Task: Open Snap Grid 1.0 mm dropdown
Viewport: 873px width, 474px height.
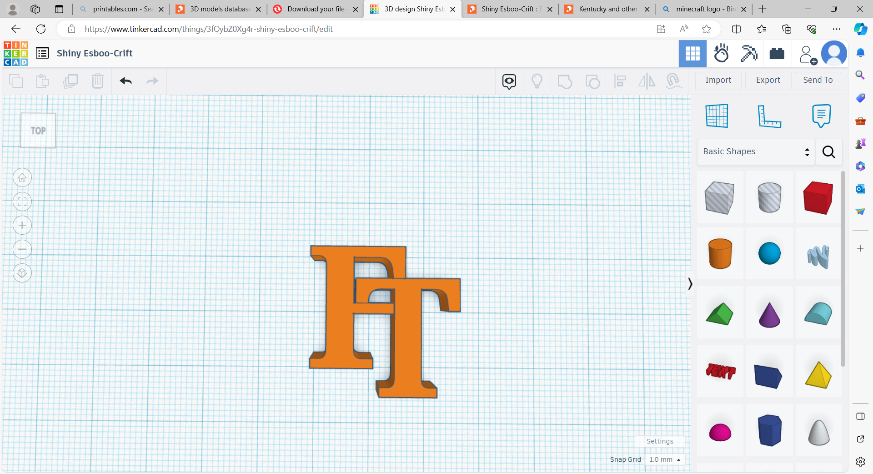Action: tap(664, 459)
